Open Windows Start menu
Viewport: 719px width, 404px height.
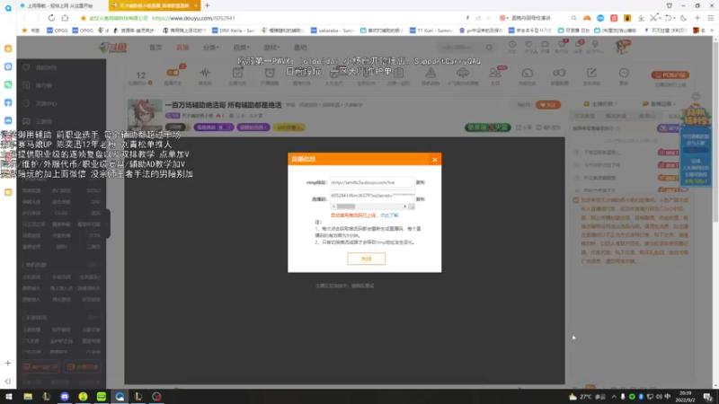tap(9, 396)
